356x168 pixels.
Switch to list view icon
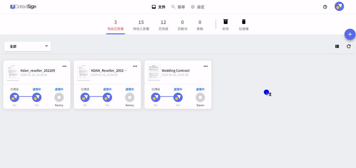pyautogui.click(x=337, y=46)
